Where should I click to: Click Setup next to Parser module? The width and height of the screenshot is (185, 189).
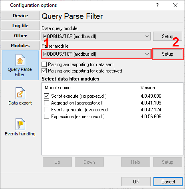tap(167, 54)
